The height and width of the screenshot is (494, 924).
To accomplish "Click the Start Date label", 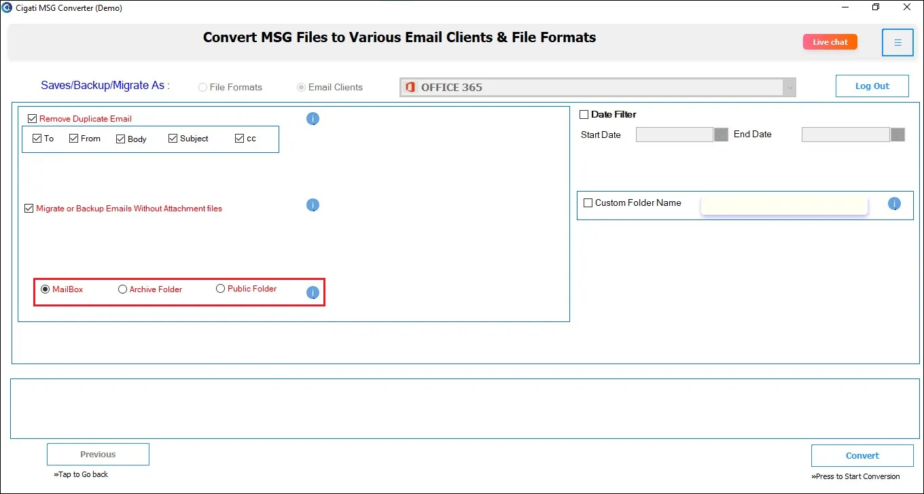I will [601, 135].
